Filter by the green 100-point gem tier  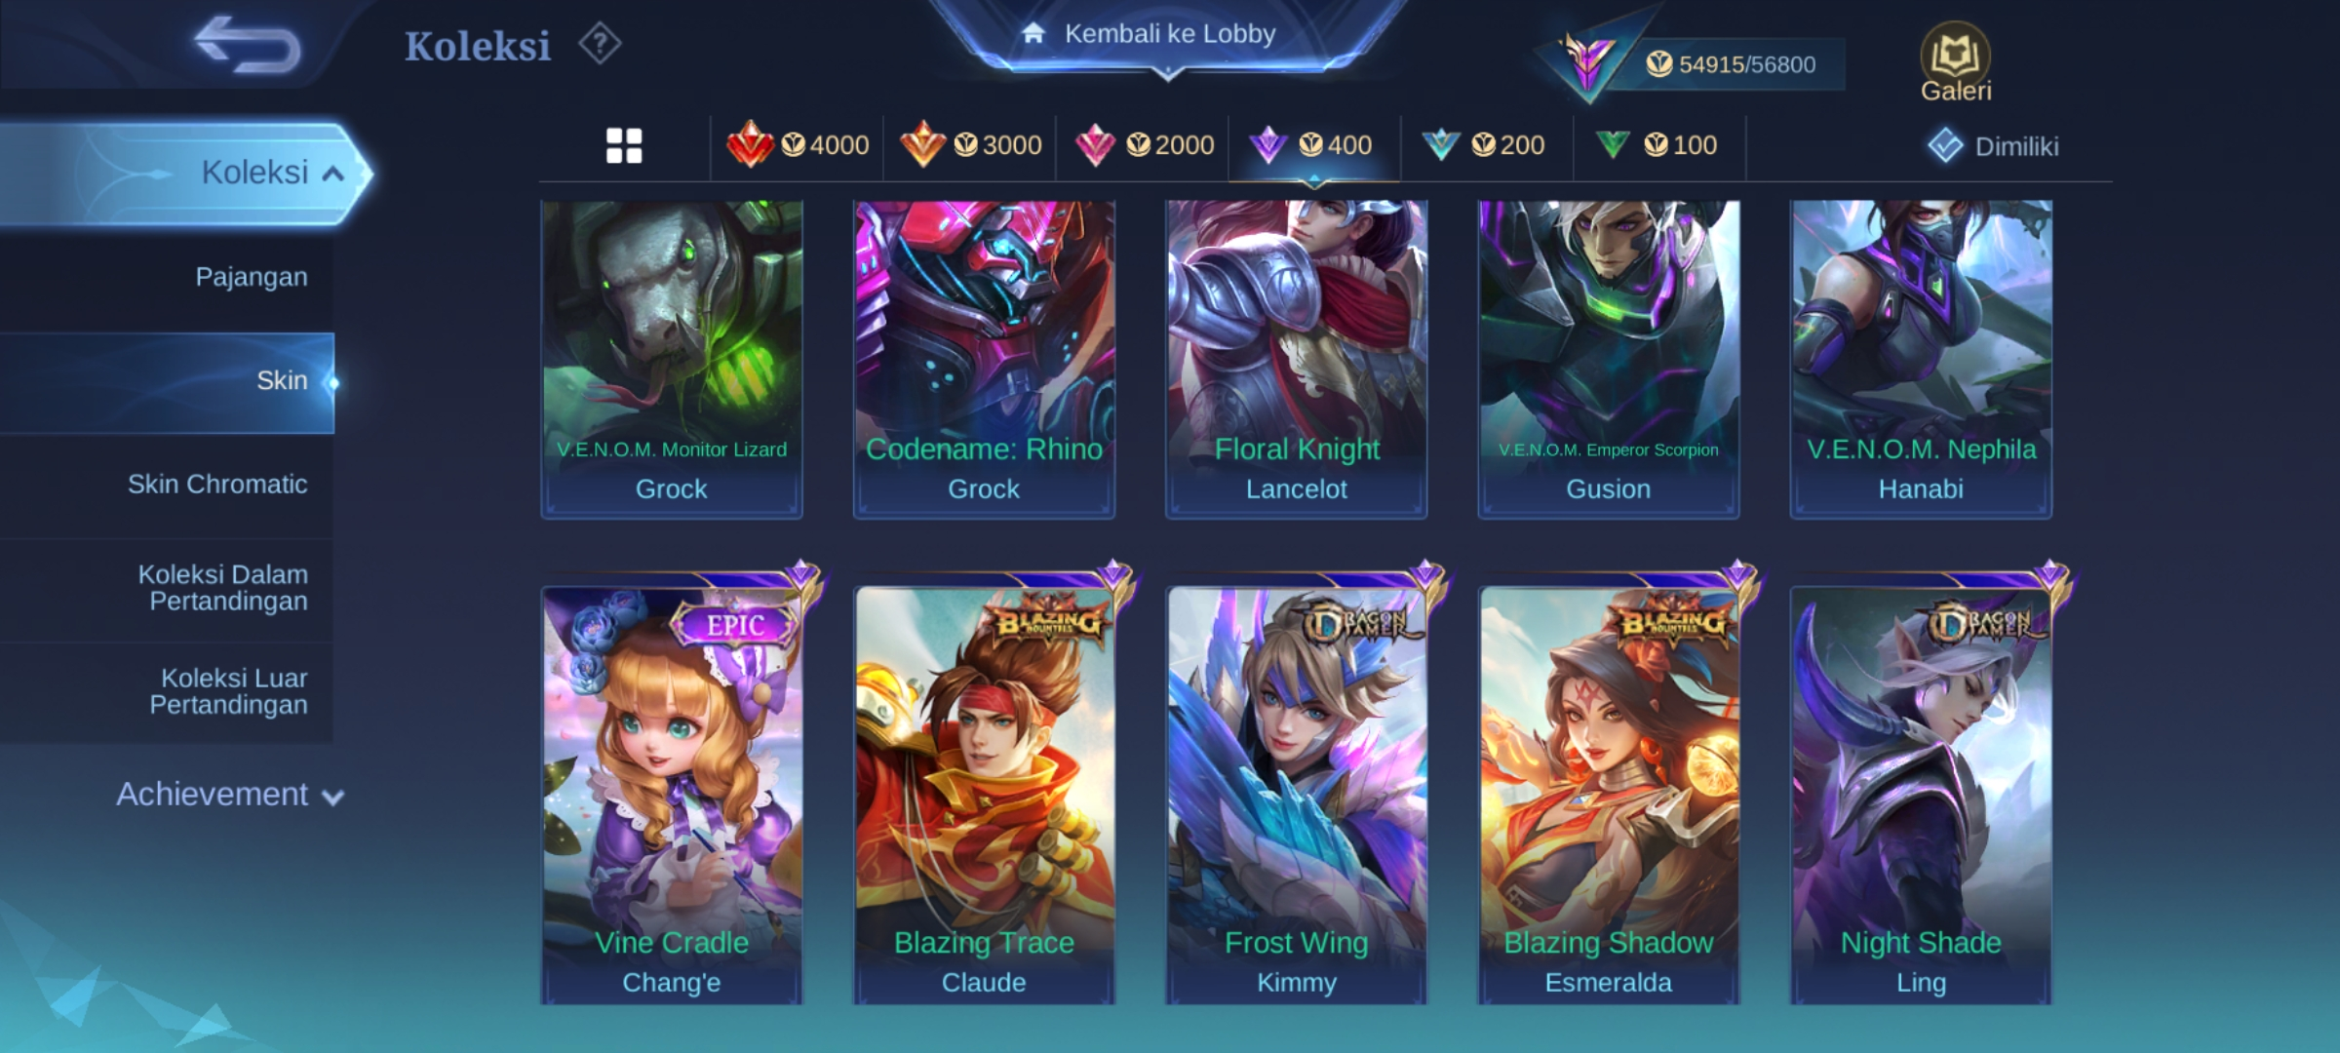click(1656, 145)
